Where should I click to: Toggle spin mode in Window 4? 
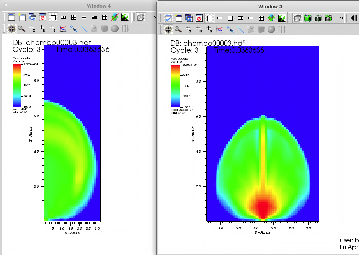pyautogui.click(x=115, y=17)
